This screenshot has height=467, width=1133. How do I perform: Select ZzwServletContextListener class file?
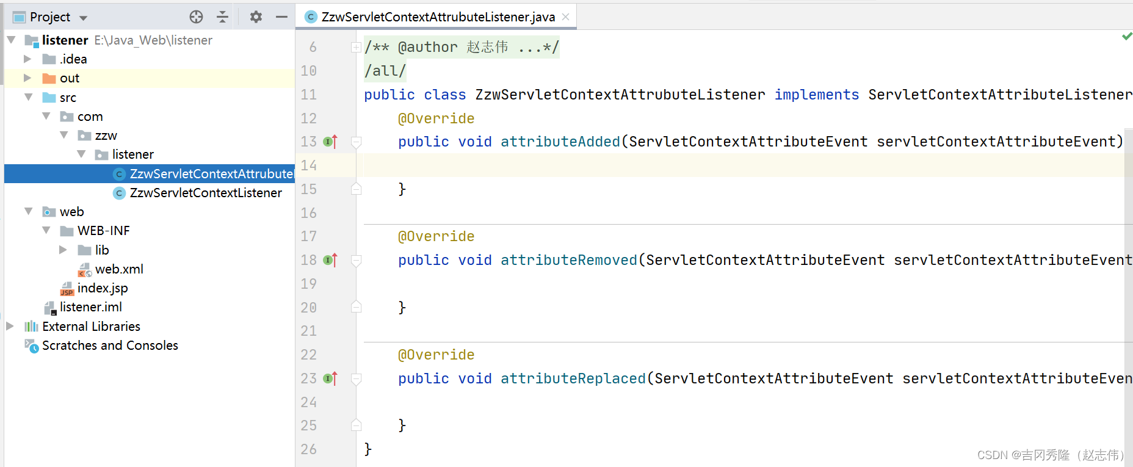tap(206, 193)
